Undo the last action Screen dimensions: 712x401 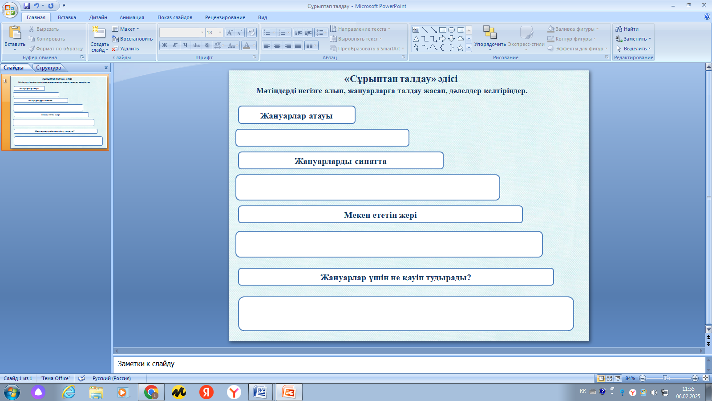pyautogui.click(x=36, y=6)
